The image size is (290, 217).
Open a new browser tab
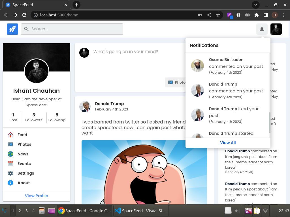click(76, 5)
